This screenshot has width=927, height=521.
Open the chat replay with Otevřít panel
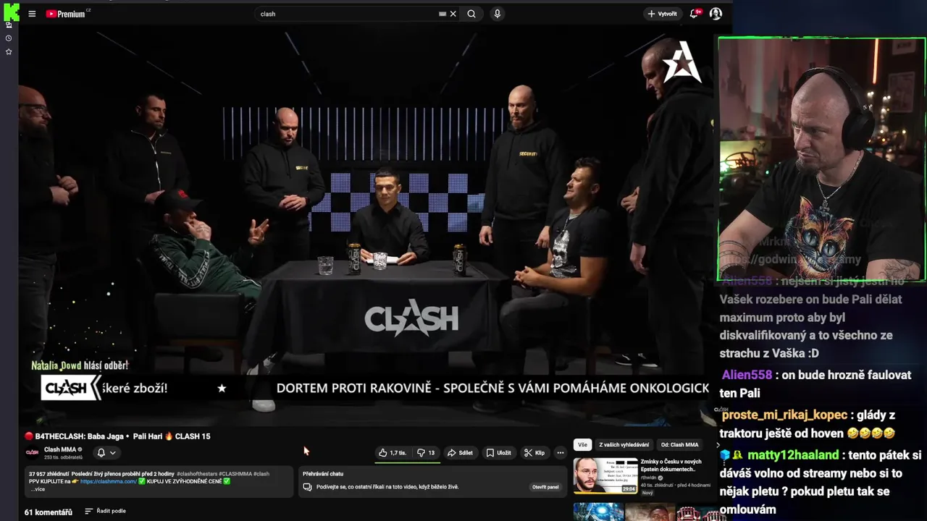(x=545, y=487)
